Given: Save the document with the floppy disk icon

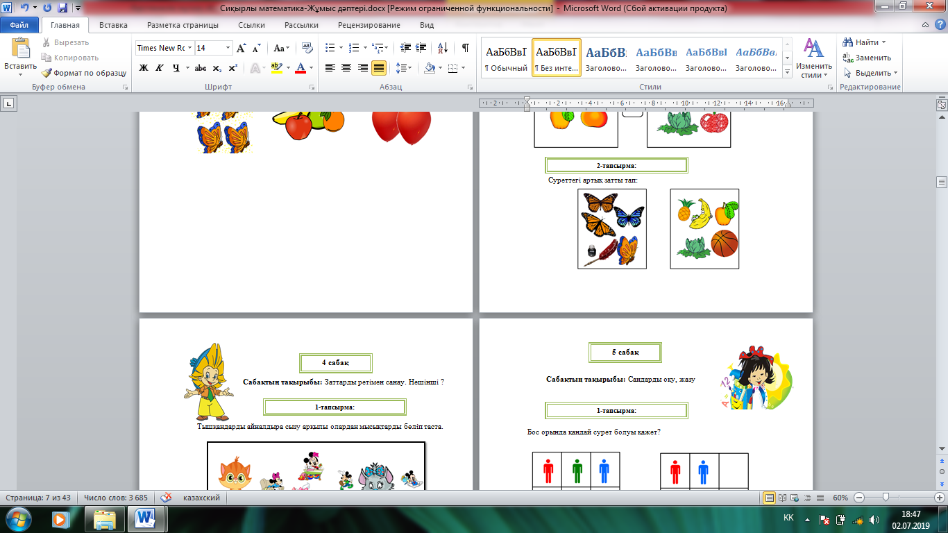Looking at the screenshot, I should point(62,8).
